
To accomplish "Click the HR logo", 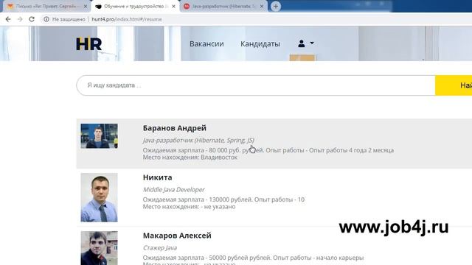I will point(88,44).
